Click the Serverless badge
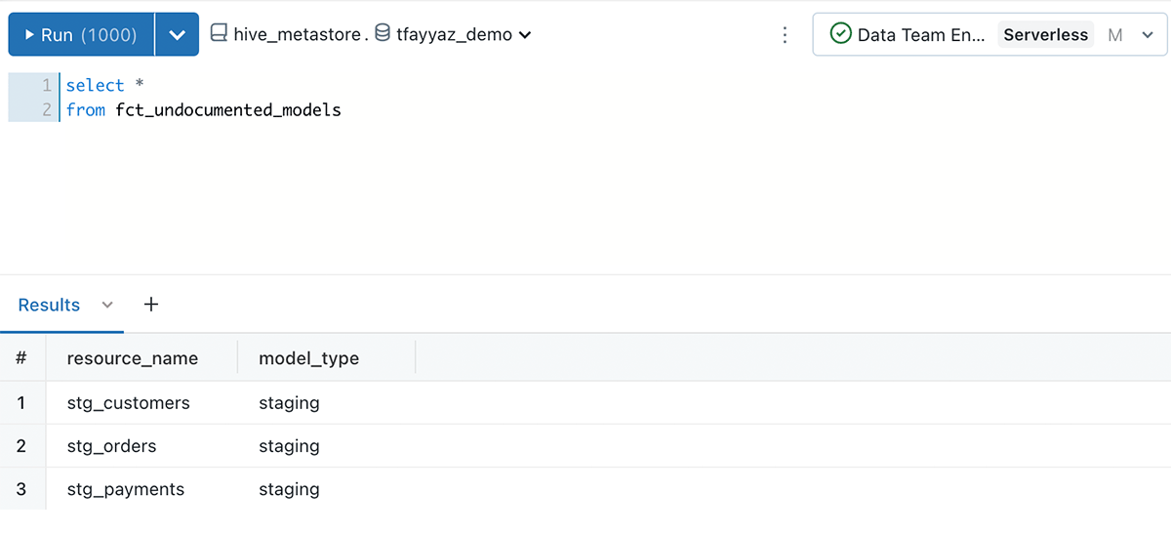The image size is (1171, 535). pos(1045,35)
